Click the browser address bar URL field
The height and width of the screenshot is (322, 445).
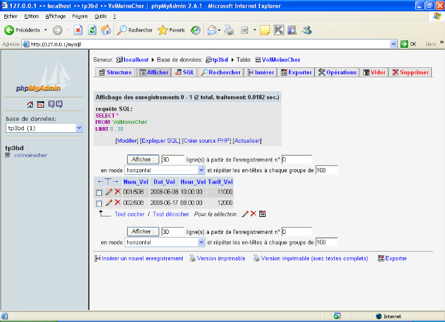coord(208,44)
